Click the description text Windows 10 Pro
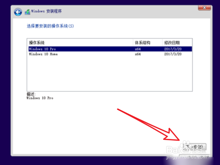 click(x=40, y=98)
